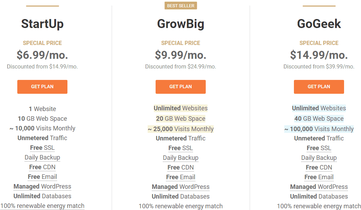
Task: Click Daily Backup under GrowBig
Action: click(x=180, y=158)
